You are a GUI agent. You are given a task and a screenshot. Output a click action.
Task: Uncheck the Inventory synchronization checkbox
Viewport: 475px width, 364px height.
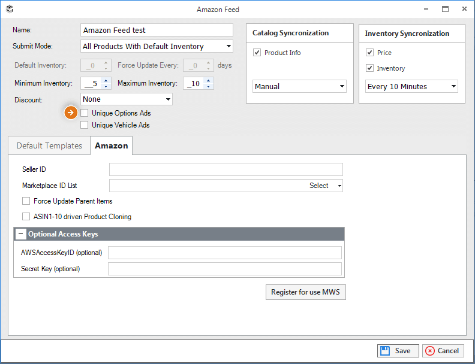(369, 68)
